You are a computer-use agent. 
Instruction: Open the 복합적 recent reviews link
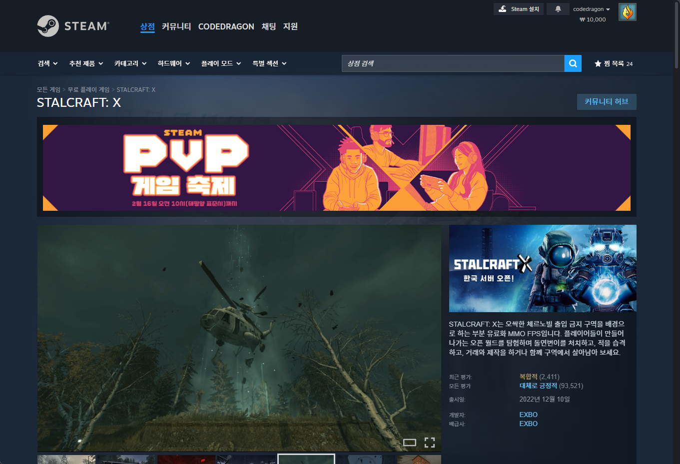pyautogui.click(x=529, y=377)
